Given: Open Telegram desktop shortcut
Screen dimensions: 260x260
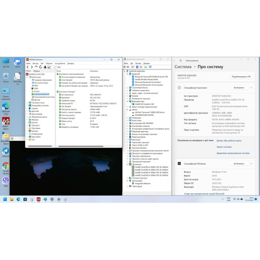Looking at the screenshot, I should click(6, 152).
